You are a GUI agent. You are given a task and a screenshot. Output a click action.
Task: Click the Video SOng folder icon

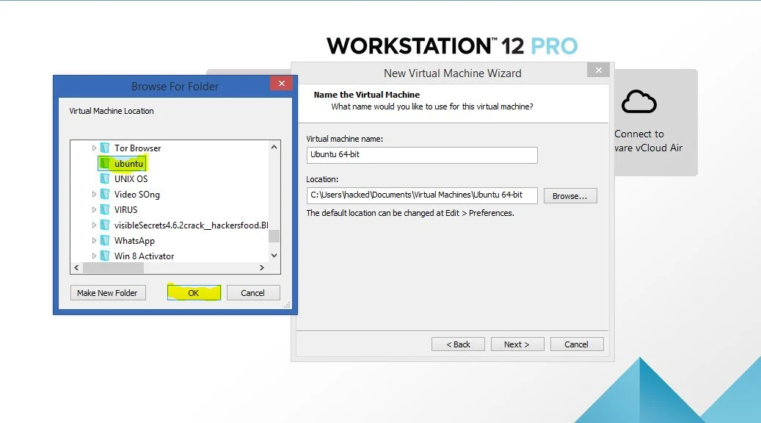(x=105, y=195)
